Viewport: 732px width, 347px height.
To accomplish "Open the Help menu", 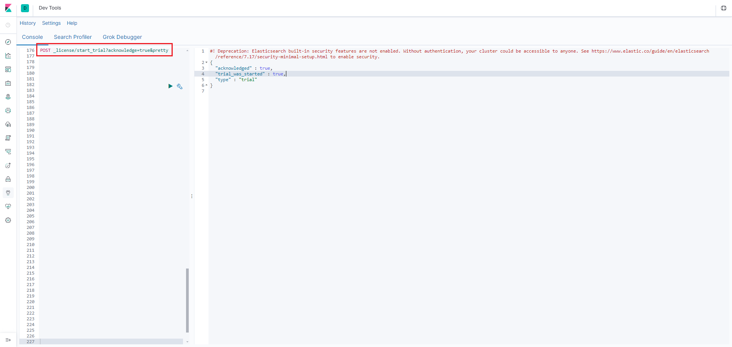I will tap(72, 23).
